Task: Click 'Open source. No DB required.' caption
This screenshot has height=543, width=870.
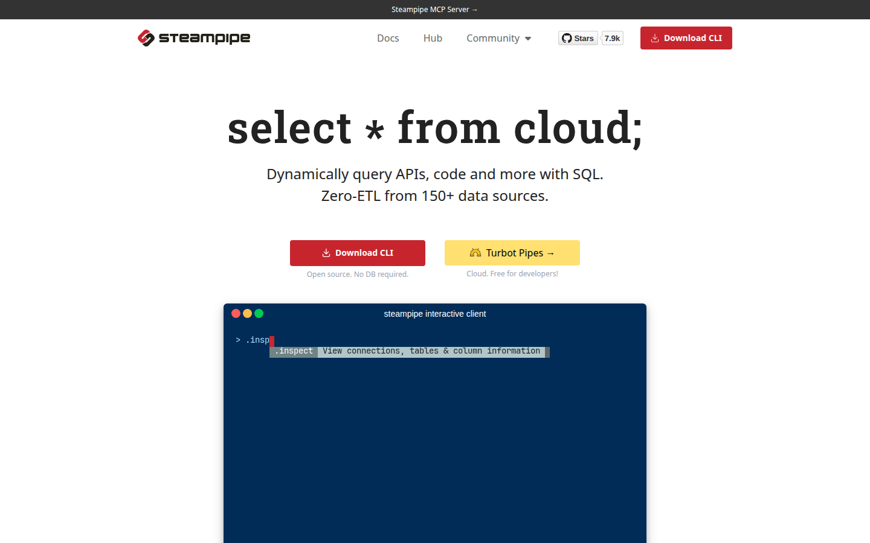Action: (358, 275)
